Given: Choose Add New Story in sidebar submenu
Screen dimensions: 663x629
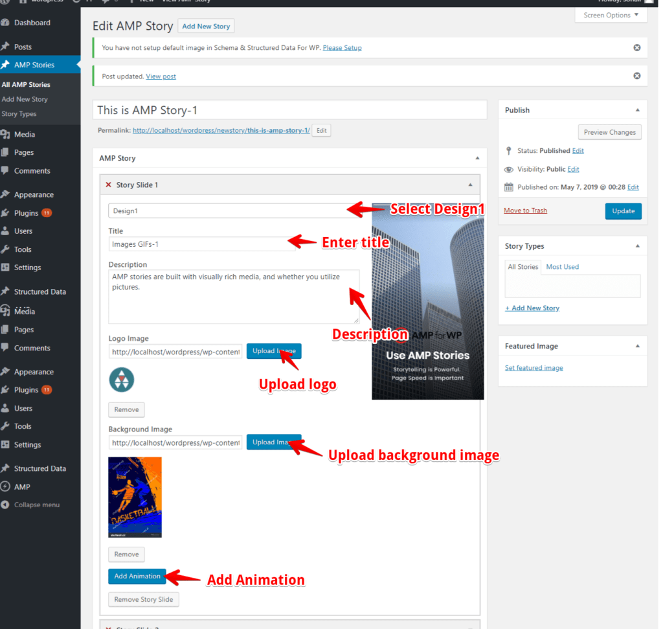Looking at the screenshot, I should [x=25, y=99].
